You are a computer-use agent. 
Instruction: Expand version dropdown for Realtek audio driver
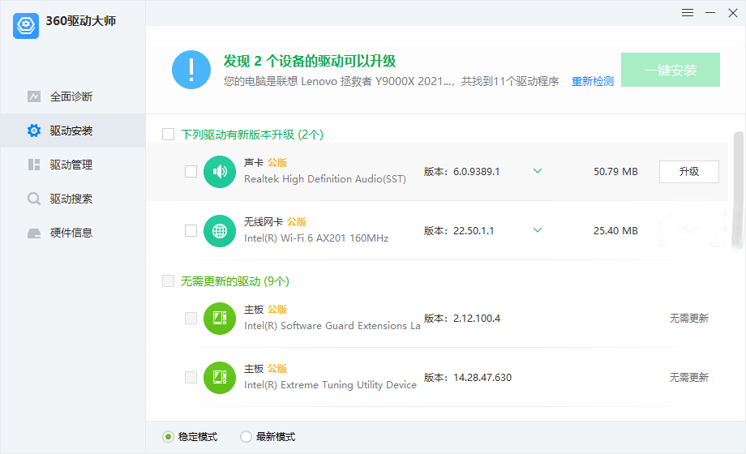(x=537, y=171)
